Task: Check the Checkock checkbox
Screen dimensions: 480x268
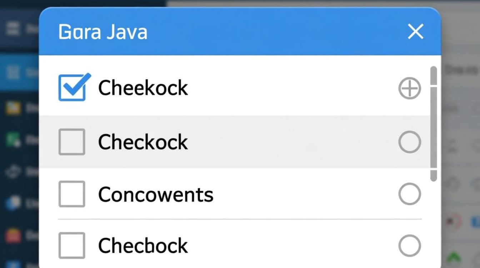Action: pos(71,142)
